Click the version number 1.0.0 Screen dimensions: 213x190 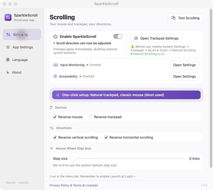(204, 185)
